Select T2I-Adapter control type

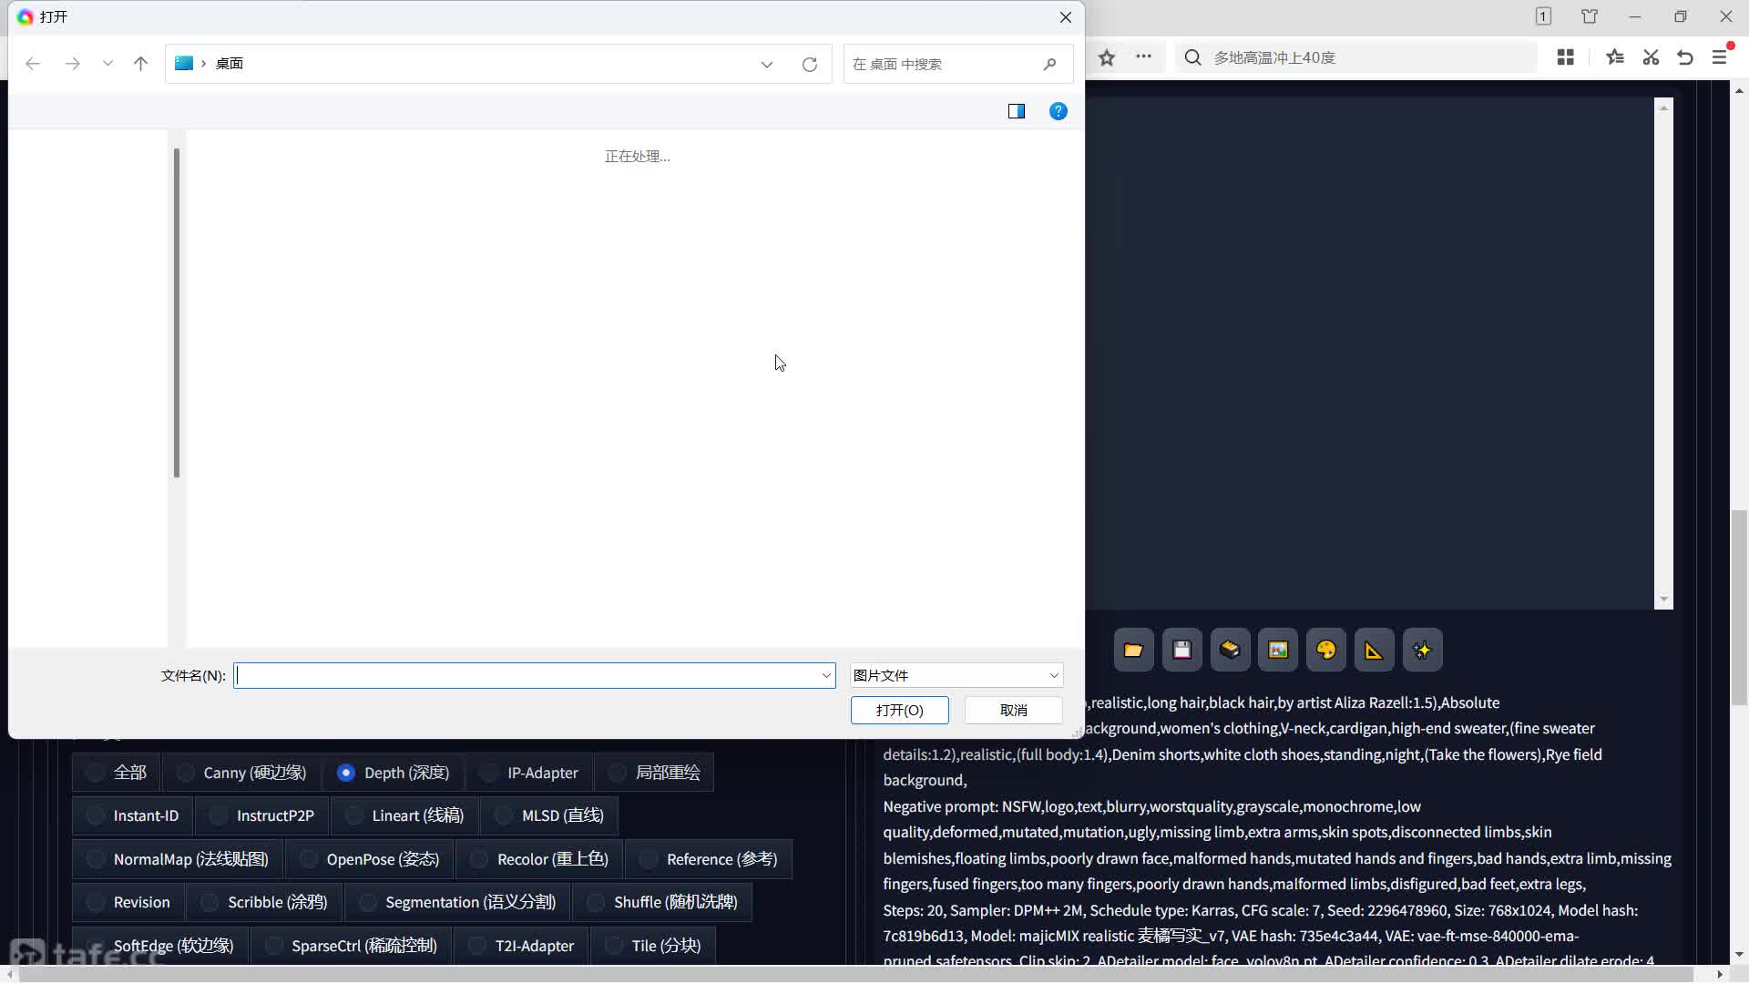click(x=521, y=946)
